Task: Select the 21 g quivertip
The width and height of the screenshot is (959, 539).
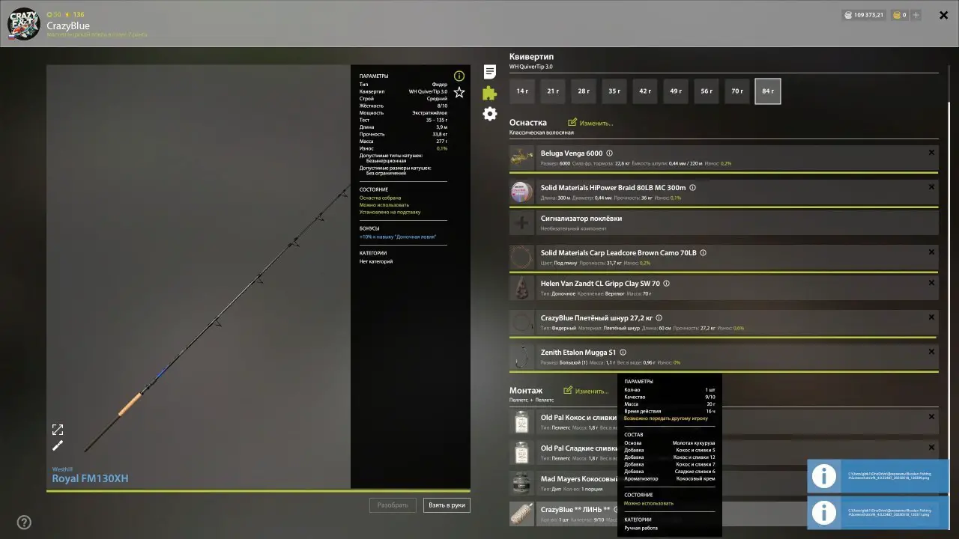Action: click(x=553, y=91)
